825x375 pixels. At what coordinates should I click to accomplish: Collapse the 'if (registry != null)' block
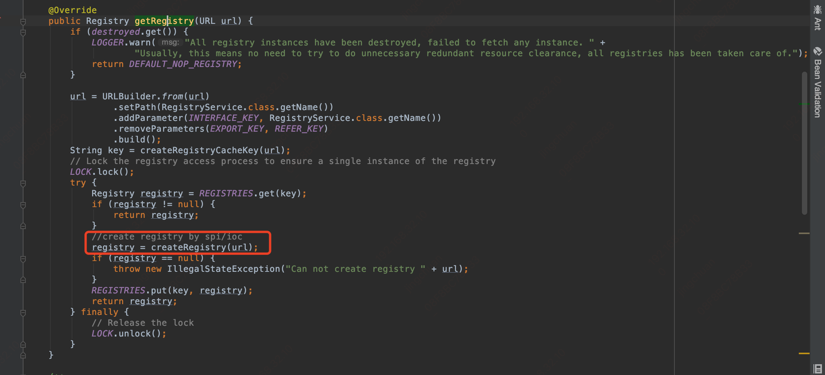pos(23,205)
